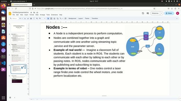Expand the new slide layout dropdown arrow

coord(22,19)
